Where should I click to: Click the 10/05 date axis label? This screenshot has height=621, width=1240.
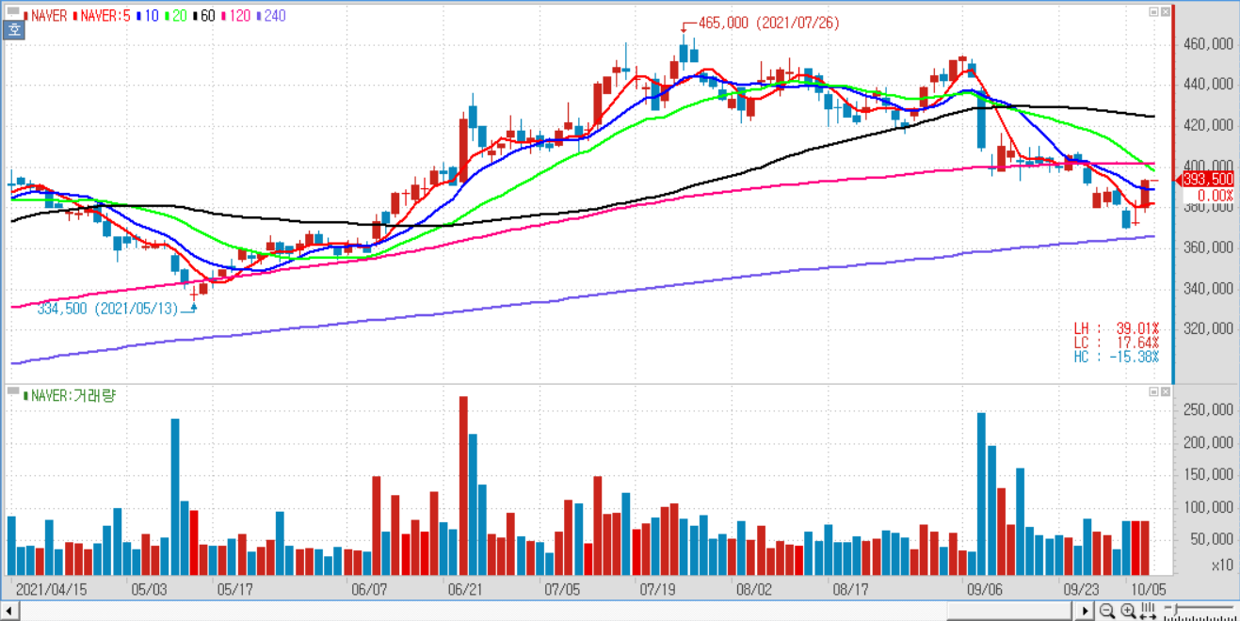pos(1151,589)
